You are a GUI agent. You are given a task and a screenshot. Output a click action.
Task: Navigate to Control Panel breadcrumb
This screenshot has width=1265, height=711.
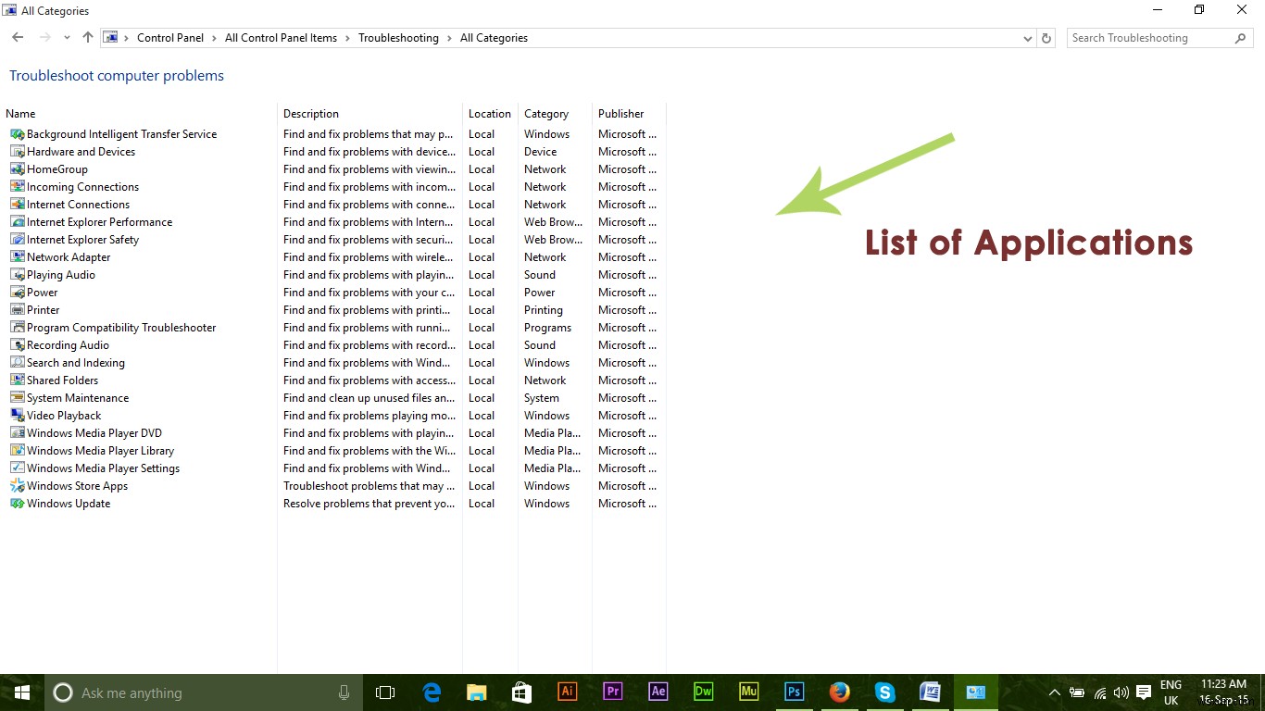click(x=170, y=38)
